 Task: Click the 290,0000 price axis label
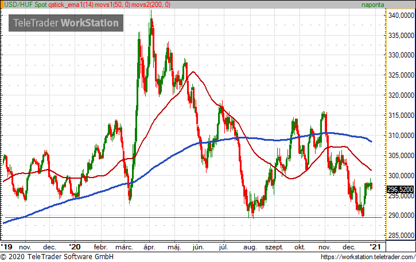(x=402, y=215)
